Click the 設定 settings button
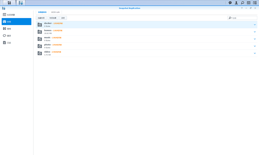259x155 pixels. [x=63, y=18]
